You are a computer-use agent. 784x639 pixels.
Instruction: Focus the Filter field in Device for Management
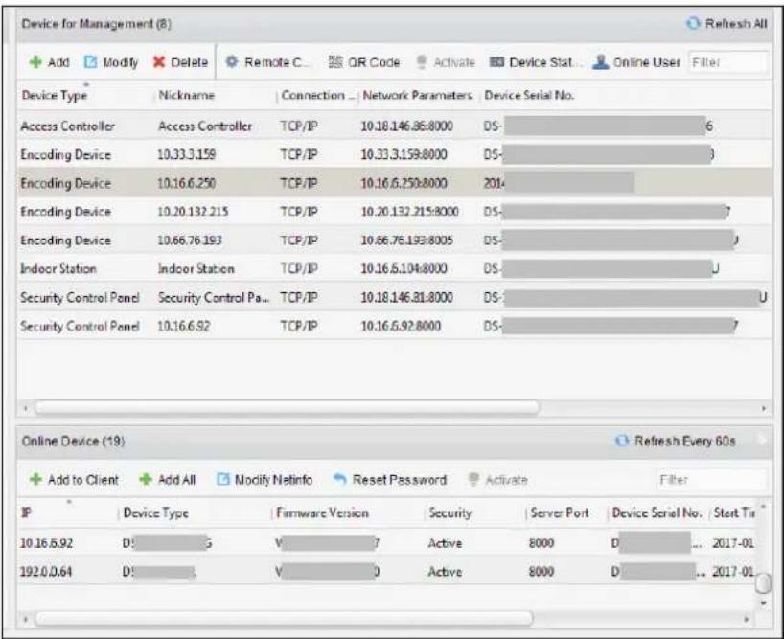click(727, 62)
